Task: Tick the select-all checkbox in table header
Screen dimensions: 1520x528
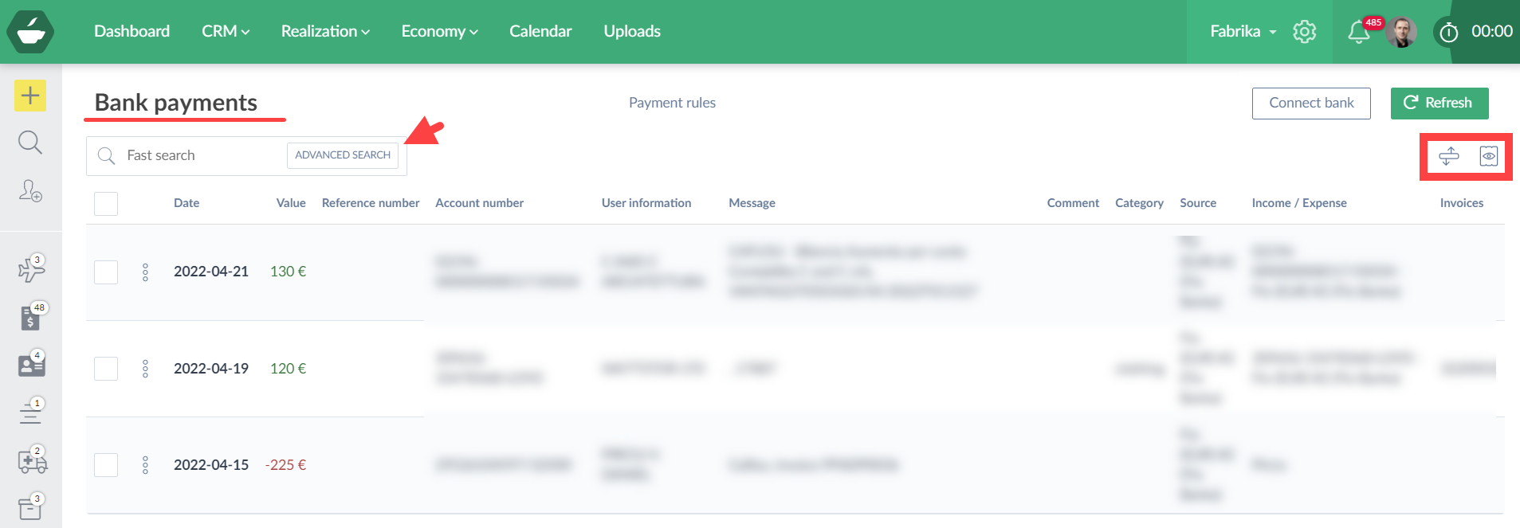Action: click(106, 204)
